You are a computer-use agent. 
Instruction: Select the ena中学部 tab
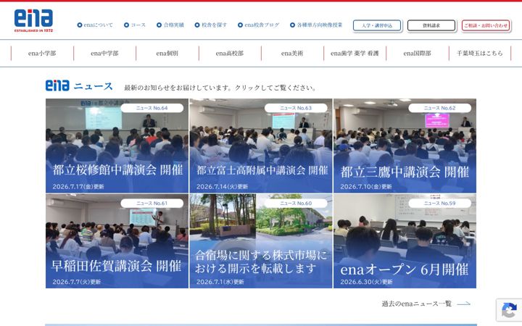104,53
